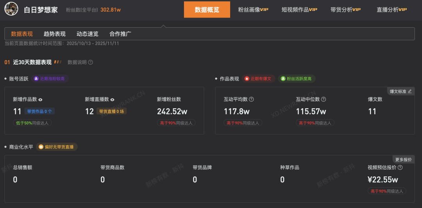Click the question icon beside 视频预估报价

tap(400, 167)
